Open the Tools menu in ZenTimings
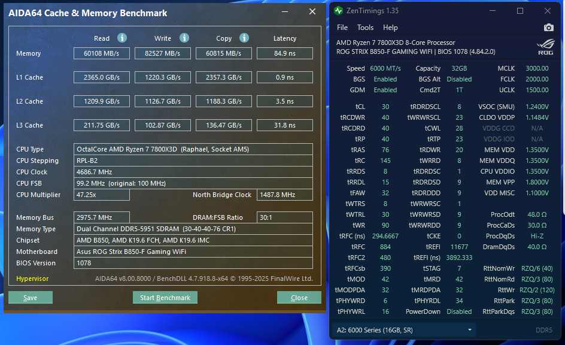Viewport: 565px width, 345px height. 365,28
